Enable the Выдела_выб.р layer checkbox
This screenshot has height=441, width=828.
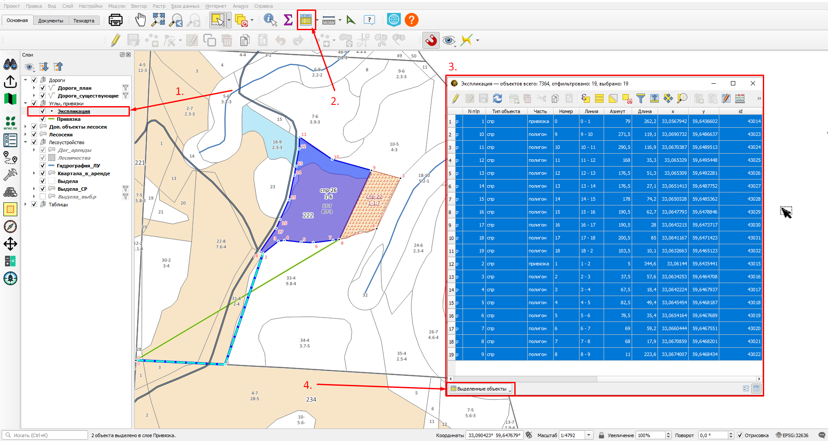click(43, 197)
